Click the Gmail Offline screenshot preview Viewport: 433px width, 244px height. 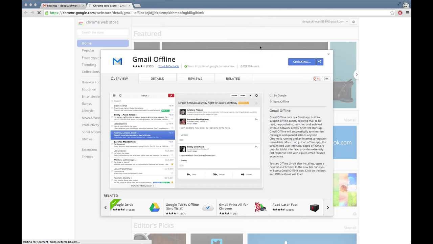coord(186,140)
